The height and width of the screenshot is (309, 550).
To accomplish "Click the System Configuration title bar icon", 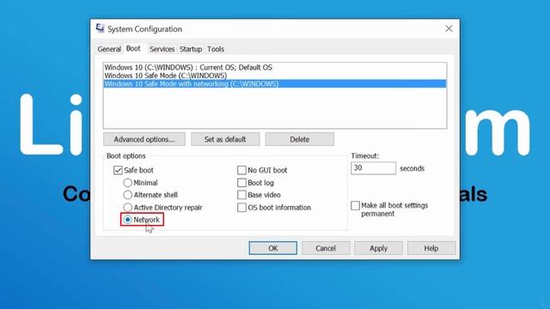I will (x=101, y=28).
